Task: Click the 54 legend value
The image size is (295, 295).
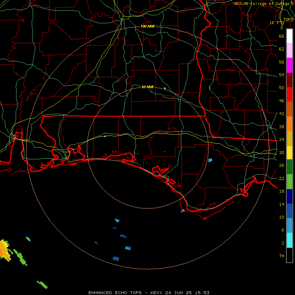Action: click(282, 75)
